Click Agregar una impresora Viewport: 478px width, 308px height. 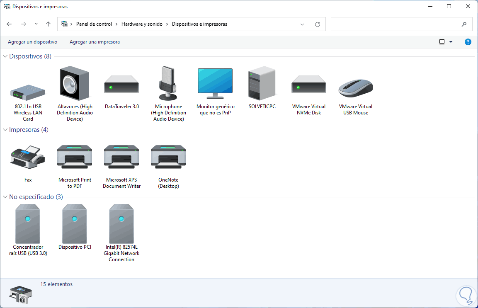click(x=95, y=42)
